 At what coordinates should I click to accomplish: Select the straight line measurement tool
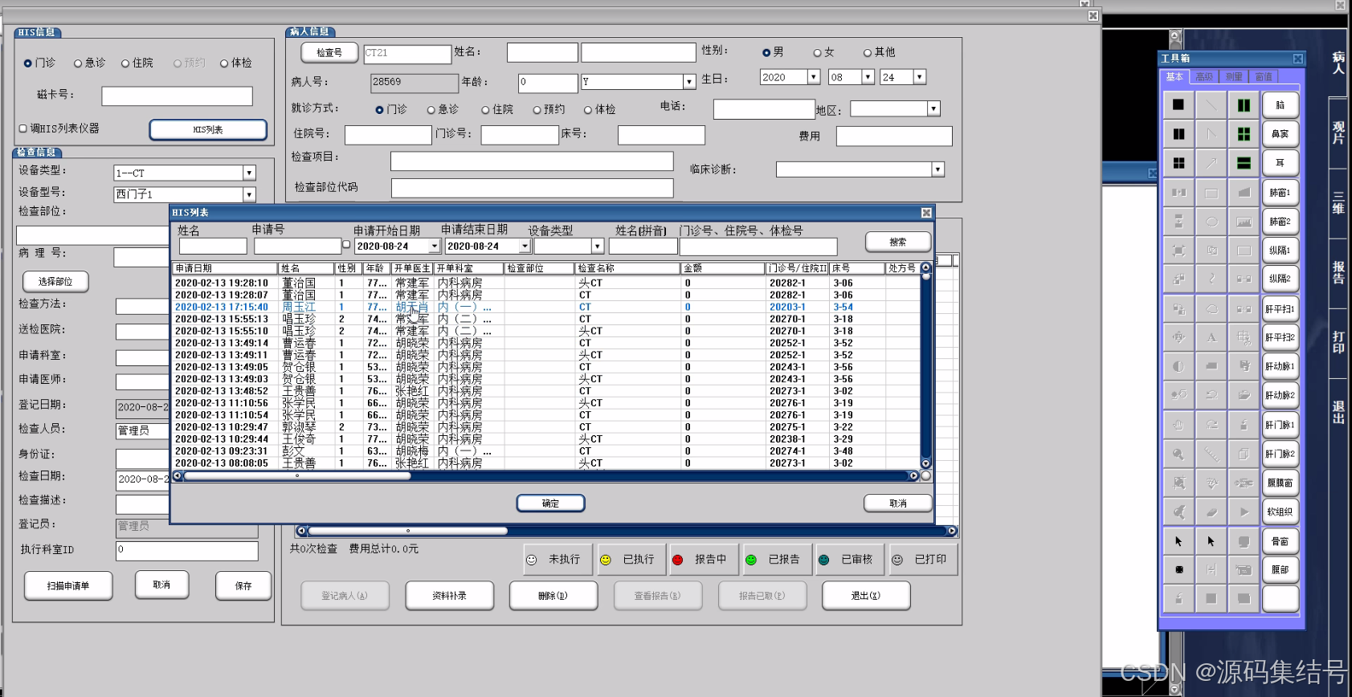(1211, 104)
